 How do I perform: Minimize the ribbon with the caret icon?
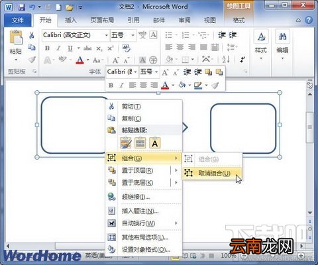pos(298,21)
